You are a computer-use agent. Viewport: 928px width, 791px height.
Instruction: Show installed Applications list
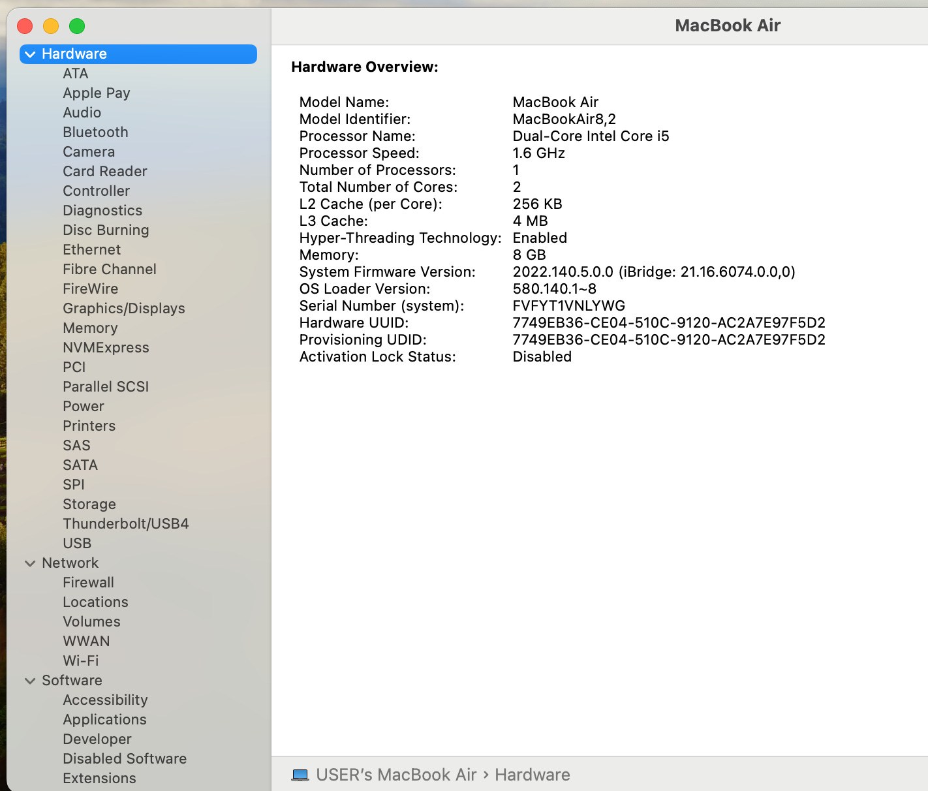(x=104, y=719)
